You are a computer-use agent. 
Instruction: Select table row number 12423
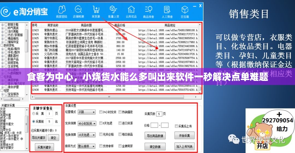click(x=115, y=30)
